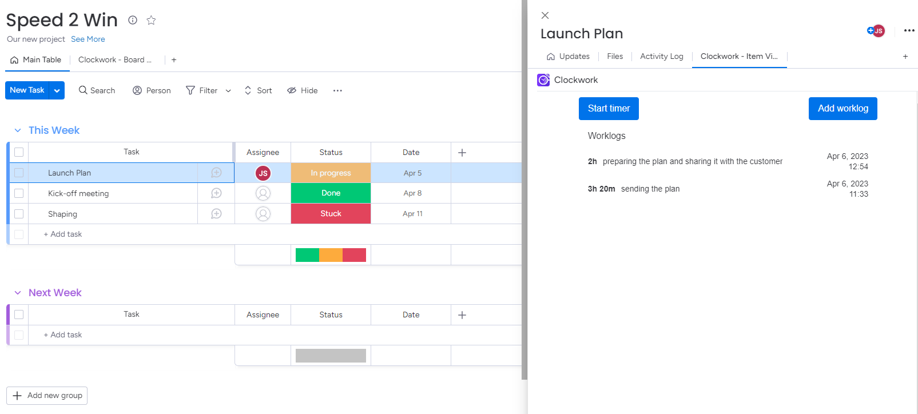Image resolution: width=918 pixels, height=414 pixels.
Task: Open board info icon next to title
Action: click(x=133, y=20)
